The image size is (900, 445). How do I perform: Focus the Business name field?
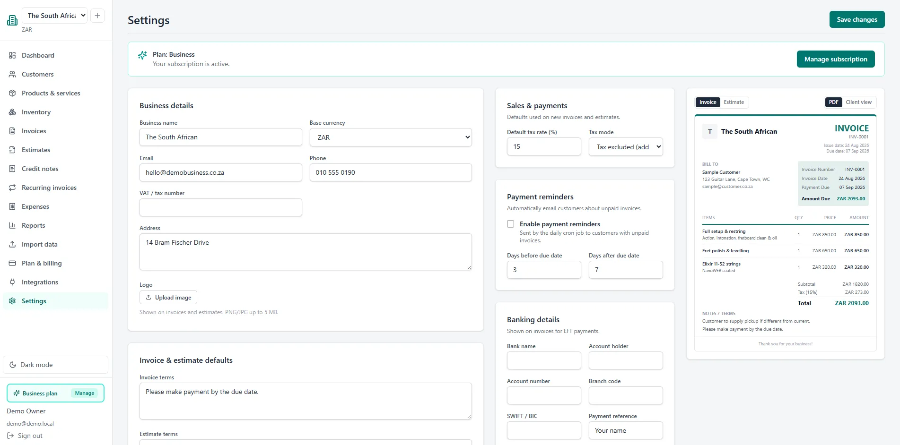click(x=221, y=137)
